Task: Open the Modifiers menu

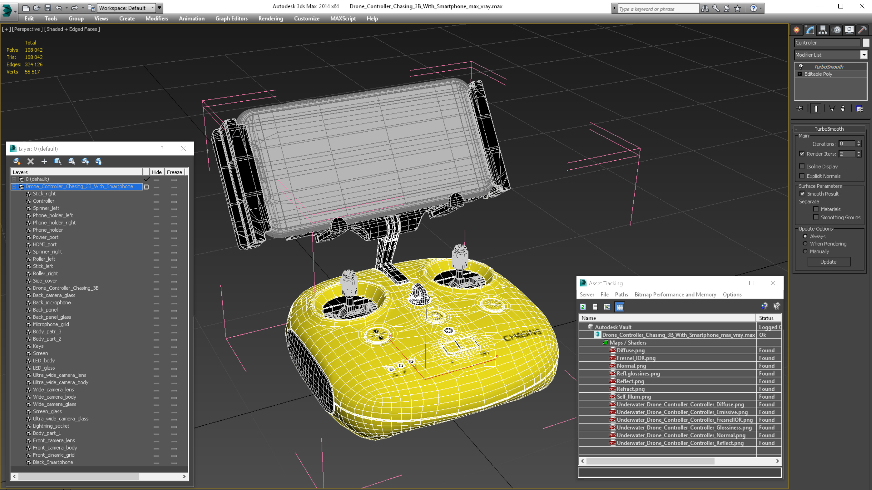Action: [157, 18]
